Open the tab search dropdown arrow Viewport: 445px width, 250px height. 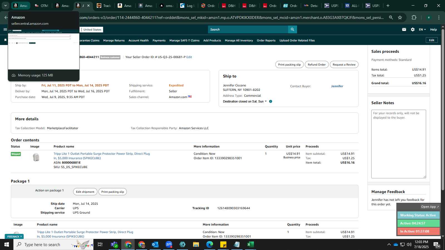tap(5, 6)
